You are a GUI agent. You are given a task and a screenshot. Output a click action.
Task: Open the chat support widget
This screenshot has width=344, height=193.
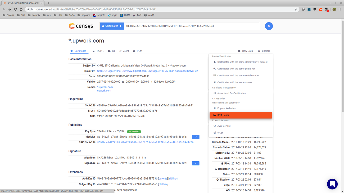pyautogui.click(x=332, y=184)
